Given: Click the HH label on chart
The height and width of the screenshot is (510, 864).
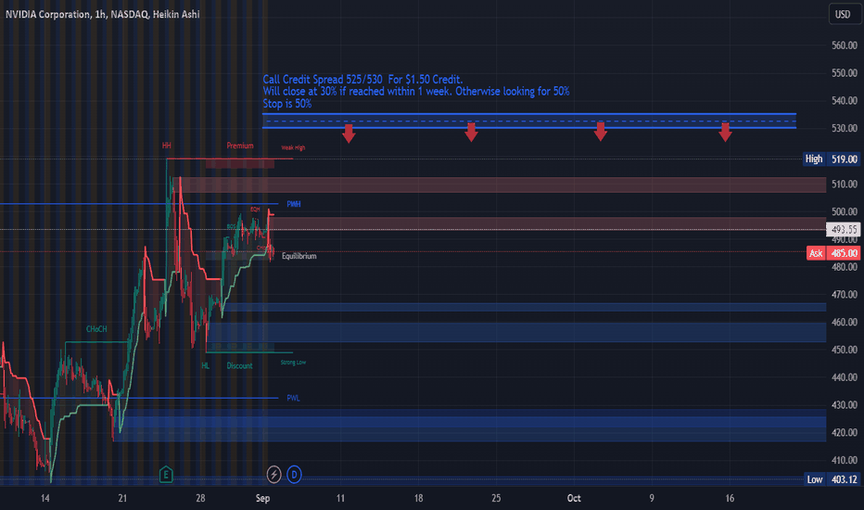Looking at the screenshot, I should (167, 146).
